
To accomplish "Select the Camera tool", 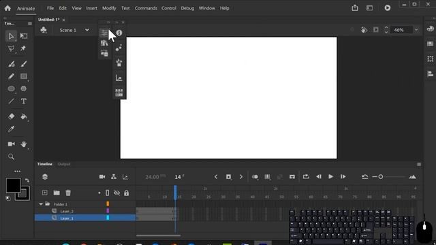I will 11,144.
